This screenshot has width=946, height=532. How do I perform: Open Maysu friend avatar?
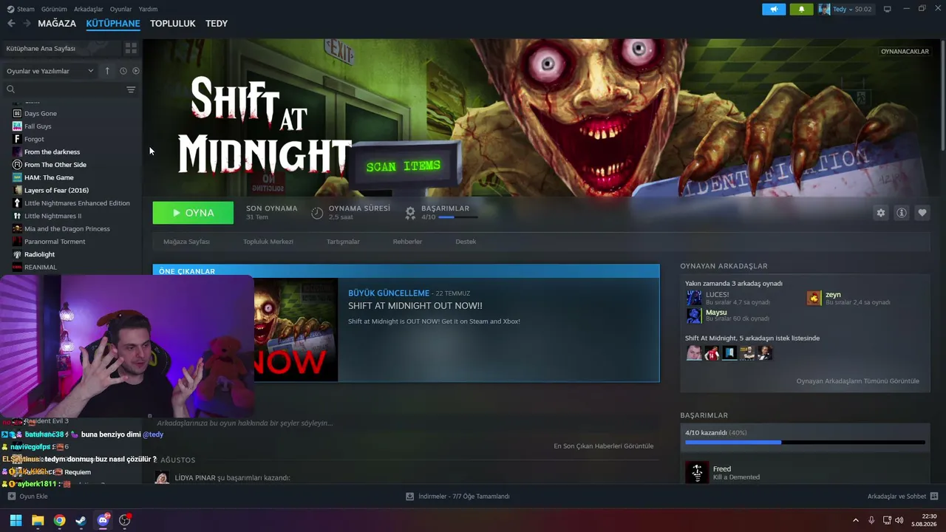click(694, 316)
